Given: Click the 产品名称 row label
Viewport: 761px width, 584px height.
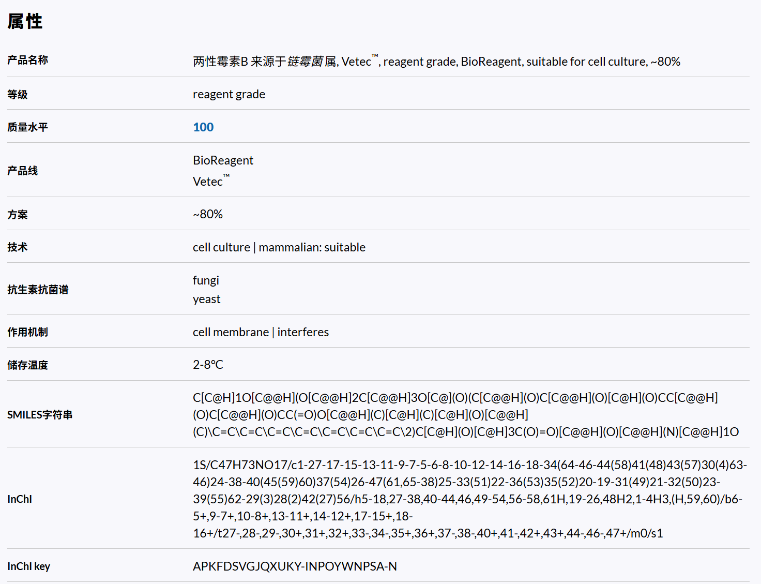Looking at the screenshot, I should coord(27,60).
